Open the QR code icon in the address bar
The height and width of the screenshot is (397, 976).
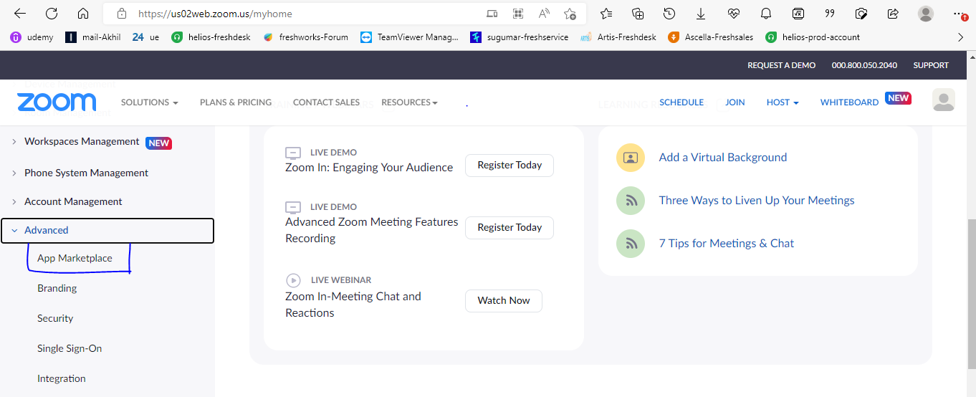coord(518,14)
